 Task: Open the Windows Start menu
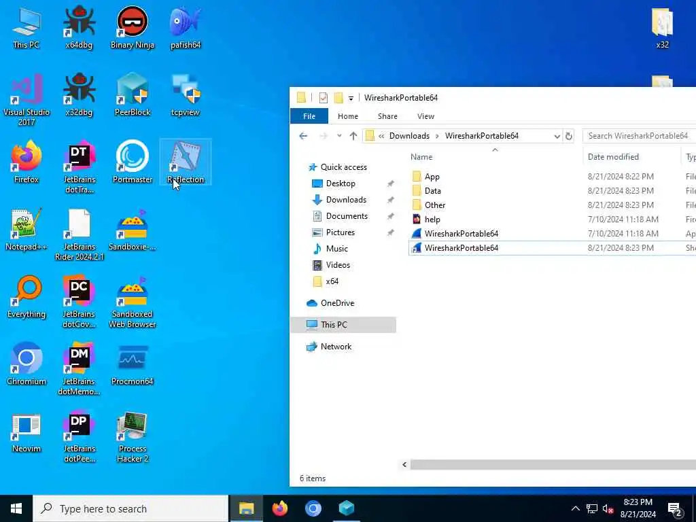tap(16, 508)
